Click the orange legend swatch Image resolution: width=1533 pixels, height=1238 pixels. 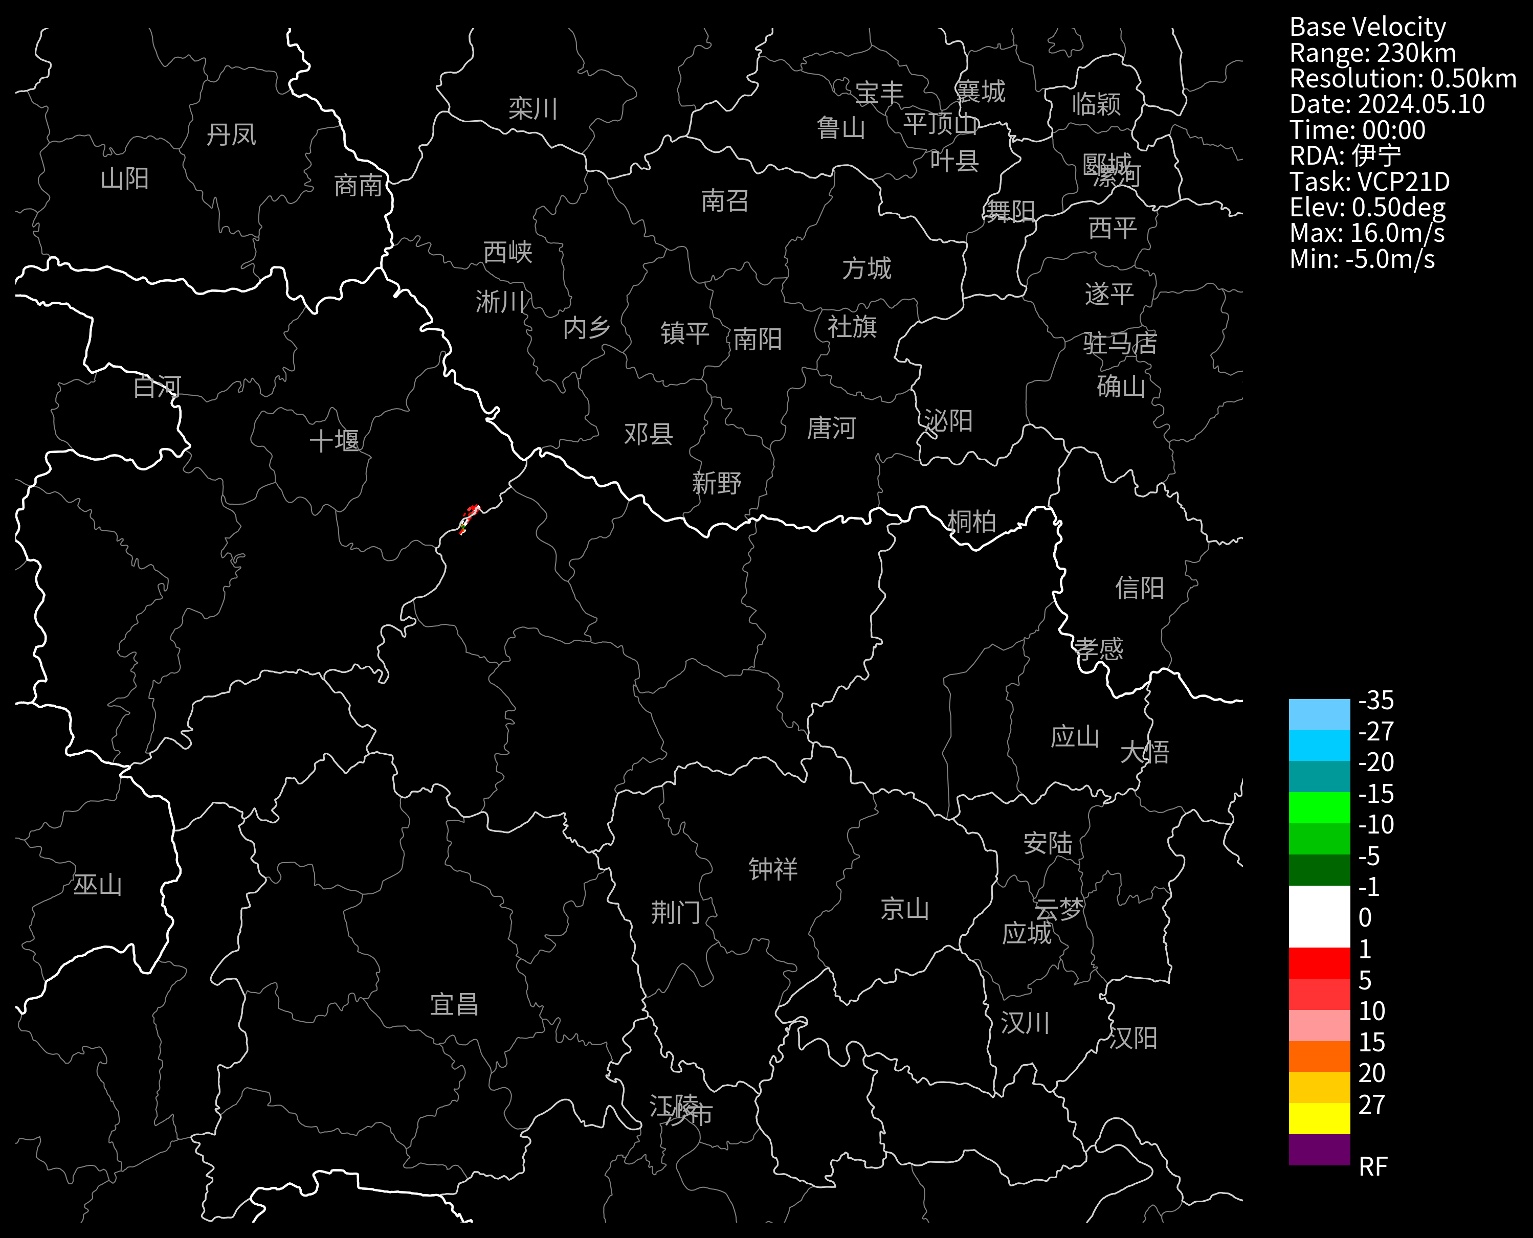tap(1319, 1056)
